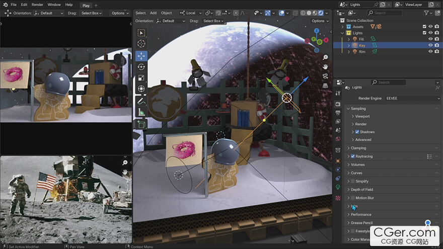Click the outliner filter funnel icon
This screenshot has width=443, height=249.
pyautogui.click(x=426, y=13)
